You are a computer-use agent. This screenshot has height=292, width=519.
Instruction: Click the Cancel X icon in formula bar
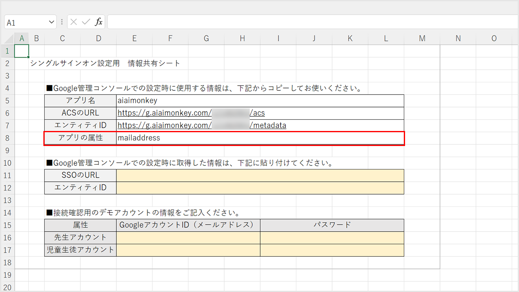coord(73,22)
